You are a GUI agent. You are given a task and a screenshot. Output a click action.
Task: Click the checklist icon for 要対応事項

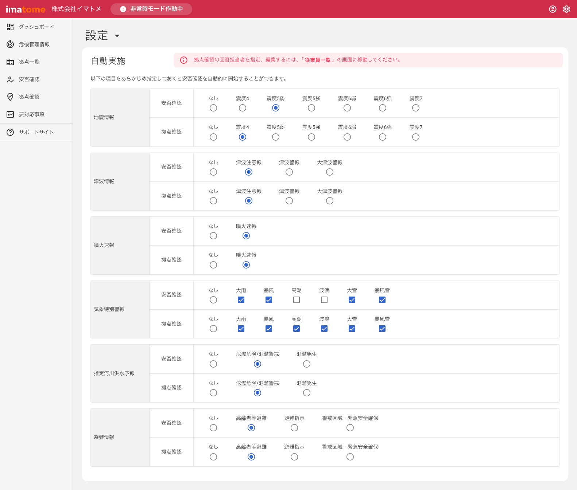10,114
